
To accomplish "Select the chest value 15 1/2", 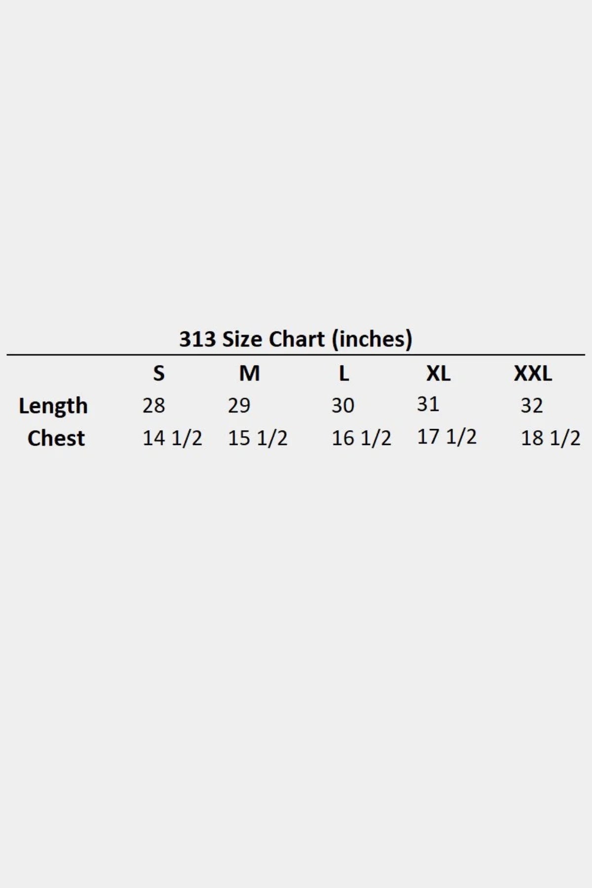I will click(258, 438).
